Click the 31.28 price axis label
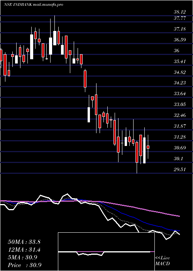The width and height of the screenshot is (193, 271). click(x=180, y=137)
